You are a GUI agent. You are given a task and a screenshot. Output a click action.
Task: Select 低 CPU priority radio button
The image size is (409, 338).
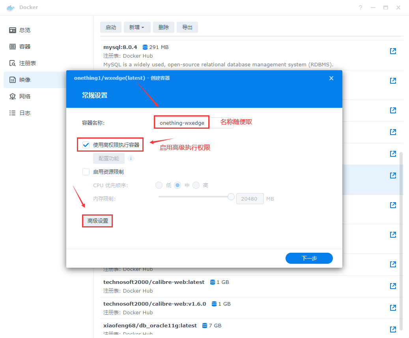(x=159, y=185)
